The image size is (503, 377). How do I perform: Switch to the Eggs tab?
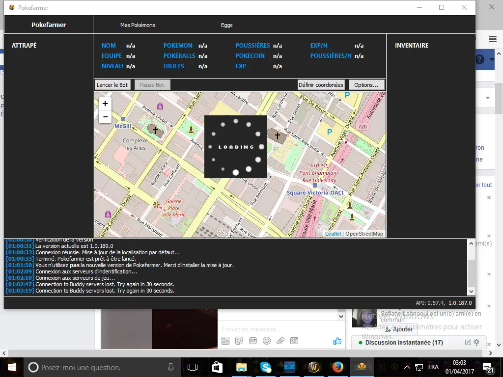pyautogui.click(x=227, y=25)
